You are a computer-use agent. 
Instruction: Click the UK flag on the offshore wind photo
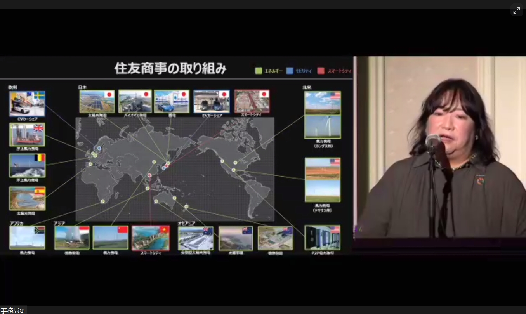pos(39,128)
